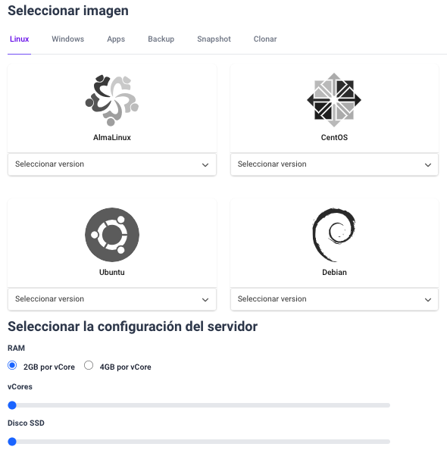
Task: Click the AlmaLinux name label
Action: (x=112, y=137)
